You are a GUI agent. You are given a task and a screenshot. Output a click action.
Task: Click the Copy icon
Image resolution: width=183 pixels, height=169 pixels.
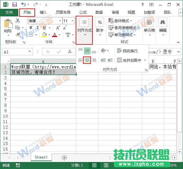point(18,28)
